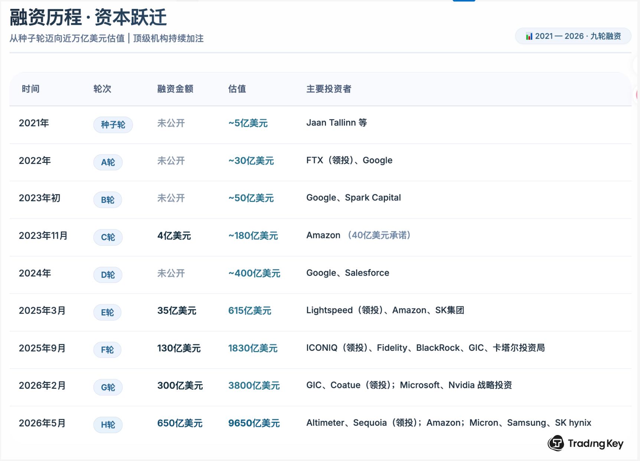Select the F轮 round pill
640x461 pixels.
pos(107,350)
